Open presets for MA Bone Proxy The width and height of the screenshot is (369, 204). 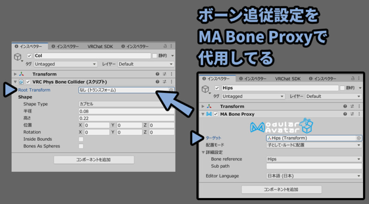pos(352,114)
